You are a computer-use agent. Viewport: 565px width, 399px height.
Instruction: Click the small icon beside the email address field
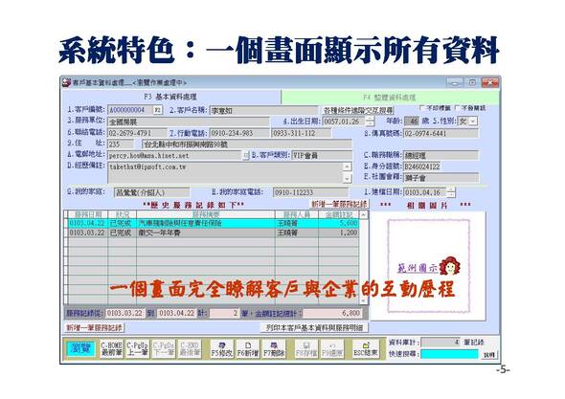click(246, 156)
